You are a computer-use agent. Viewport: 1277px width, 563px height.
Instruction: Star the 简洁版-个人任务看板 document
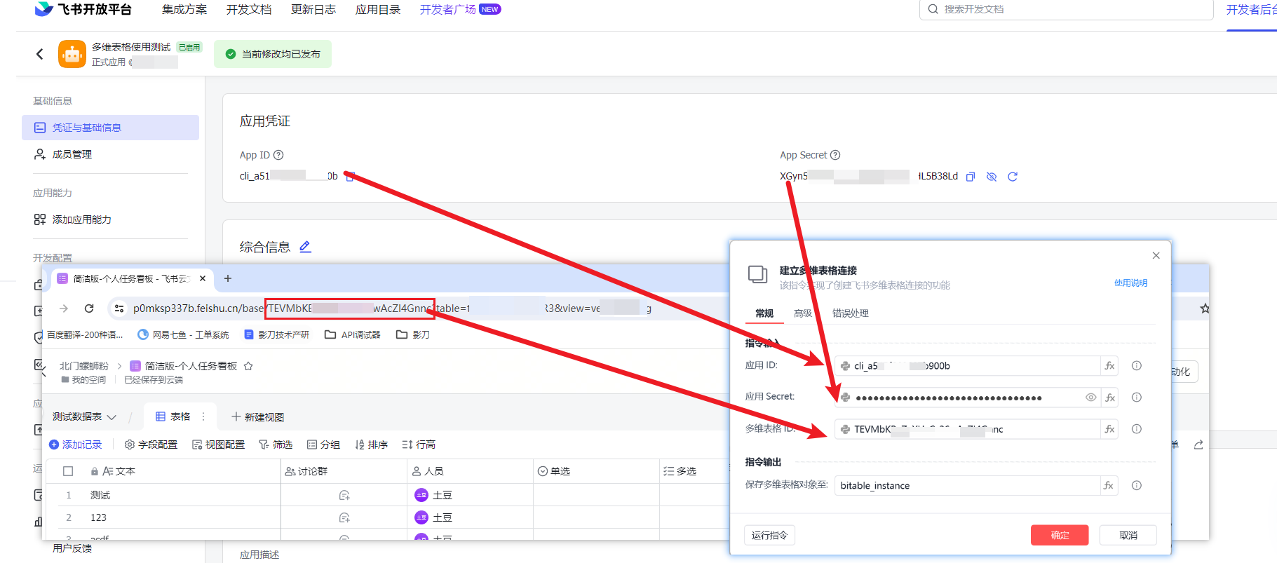[248, 366]
